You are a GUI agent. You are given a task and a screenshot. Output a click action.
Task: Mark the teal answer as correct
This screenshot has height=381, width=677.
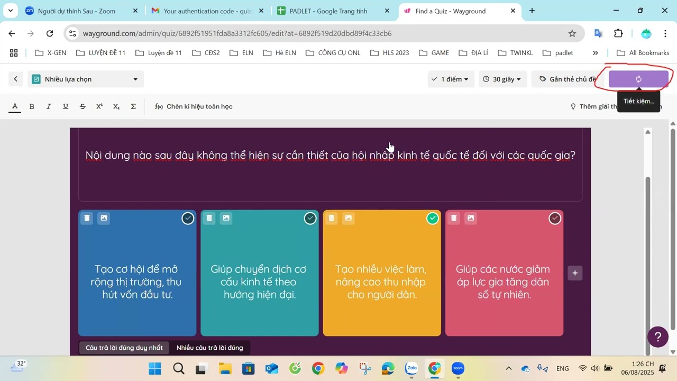click(310, 218)
